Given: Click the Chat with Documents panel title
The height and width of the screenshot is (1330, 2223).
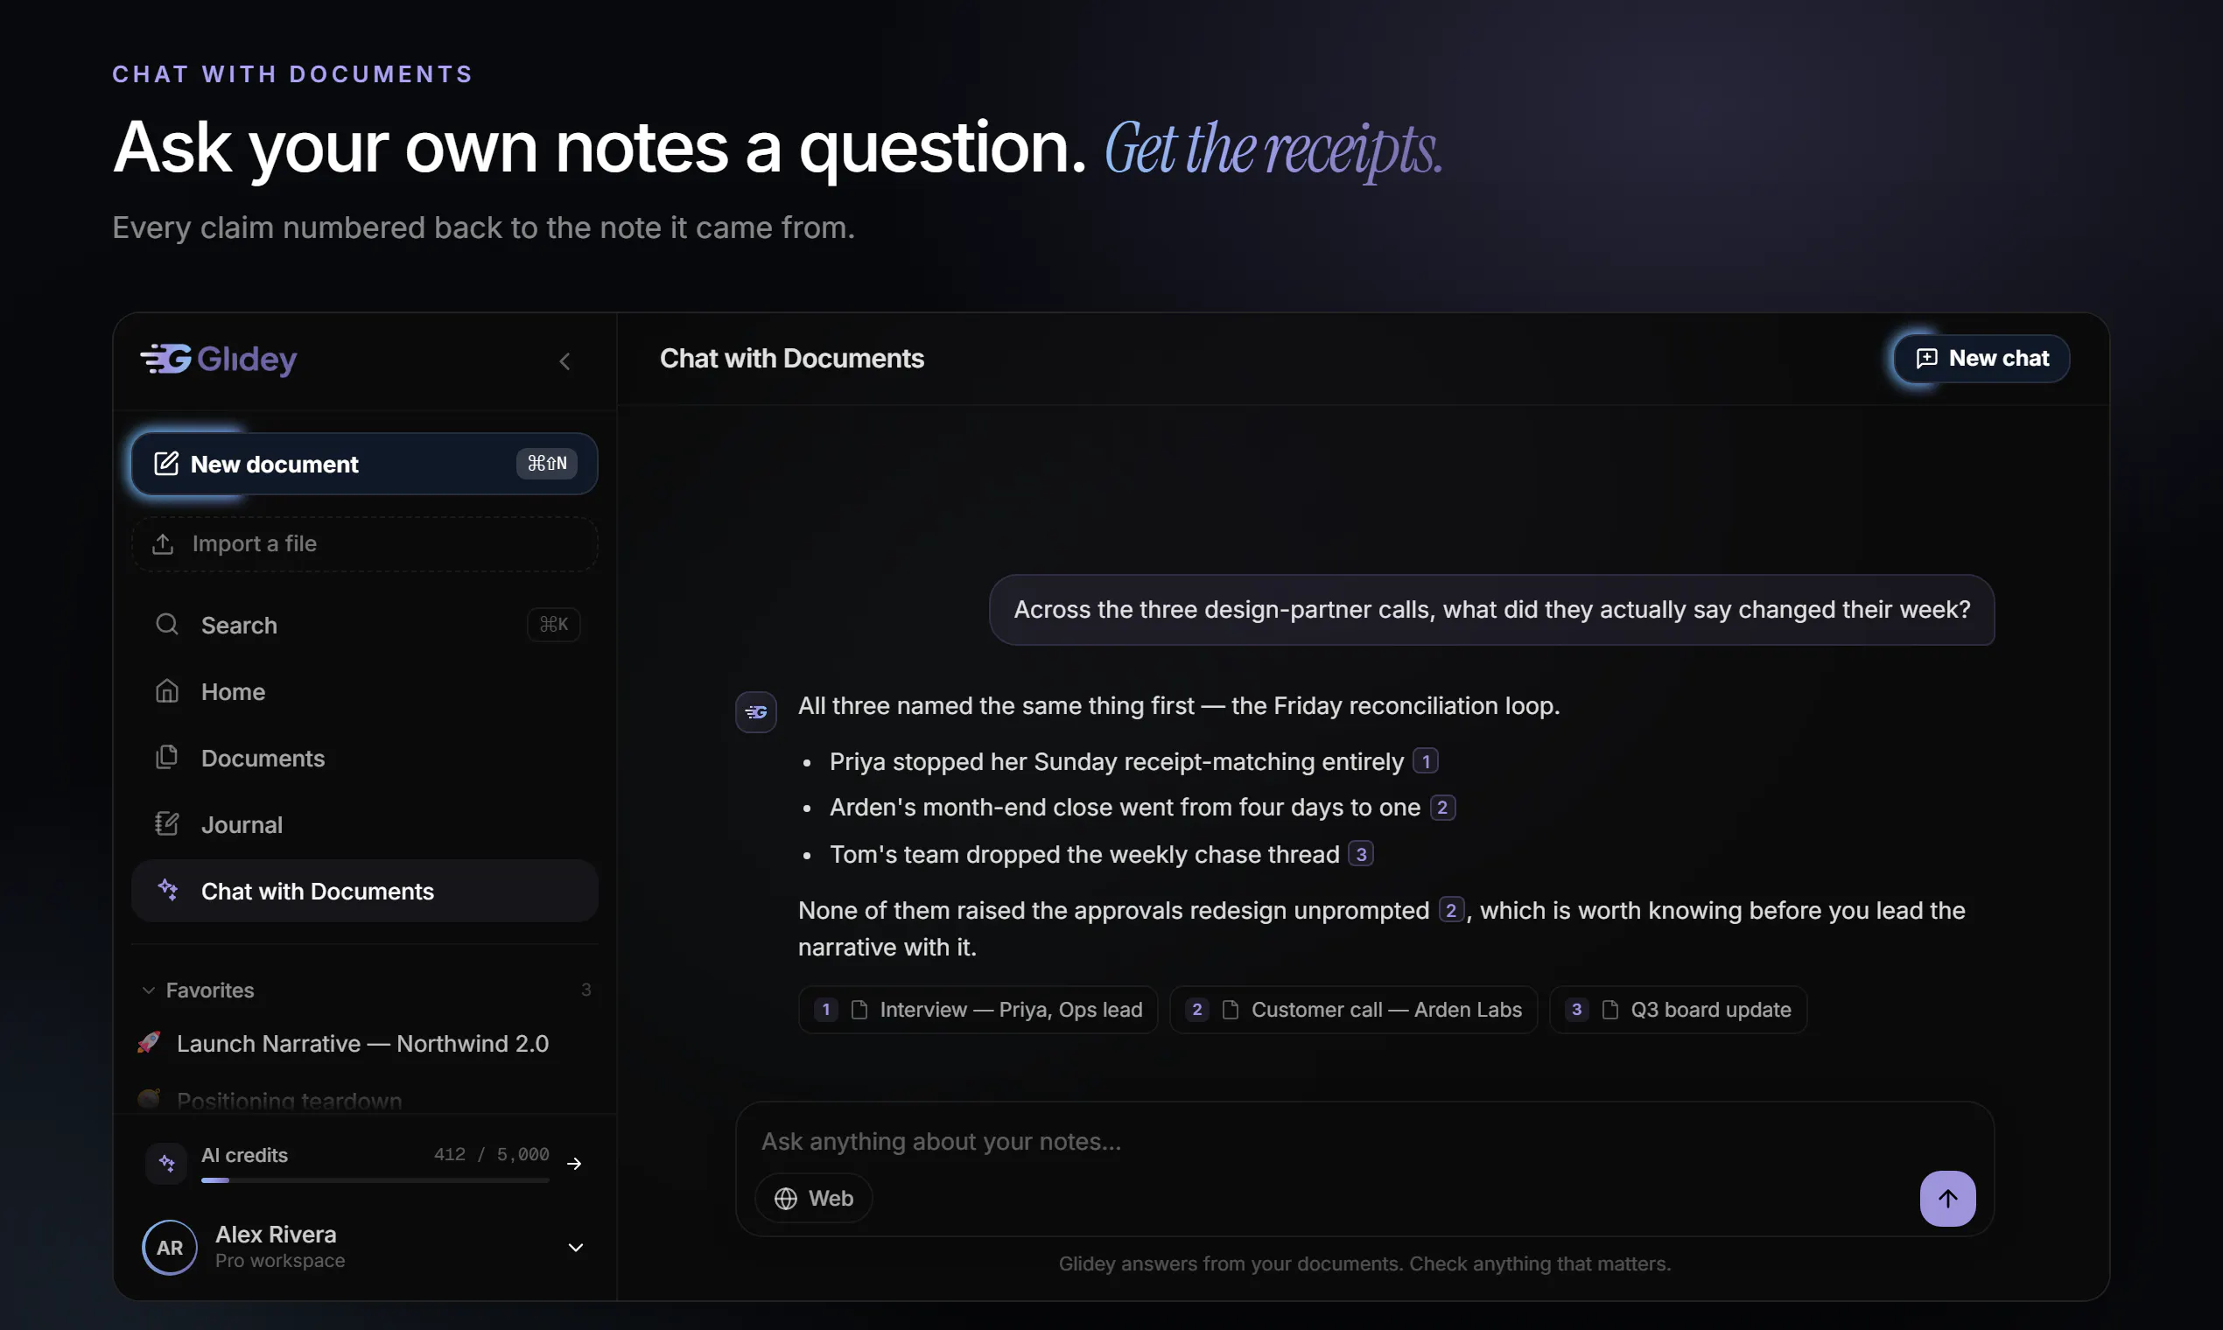Looking at the screenshot, I should pyautogui.click(x=791, y=359).
